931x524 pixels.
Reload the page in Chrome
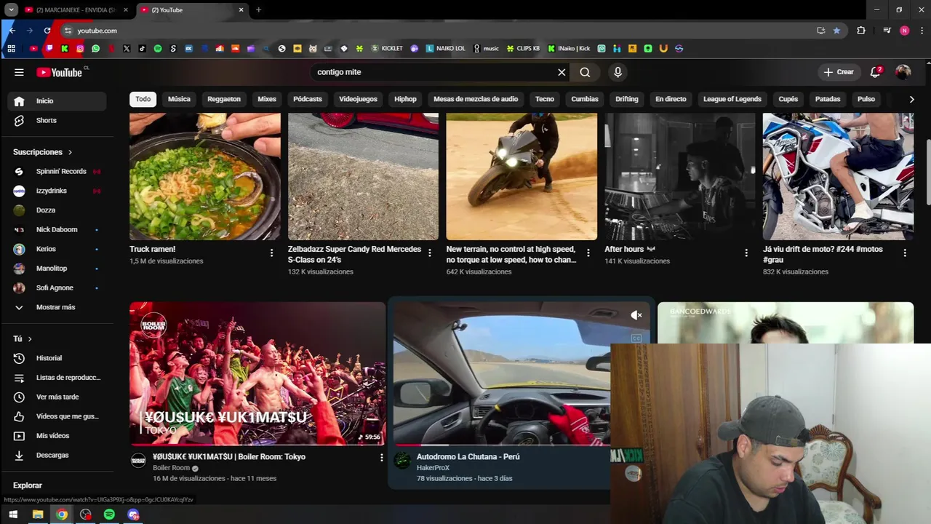click(47, 31)
